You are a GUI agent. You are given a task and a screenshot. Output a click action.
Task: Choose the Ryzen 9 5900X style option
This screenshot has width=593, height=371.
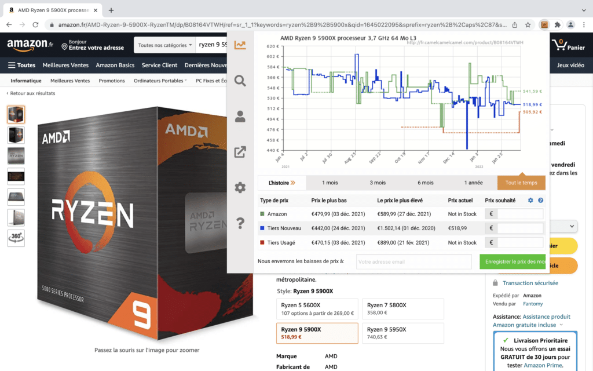[x=317, y=333]
